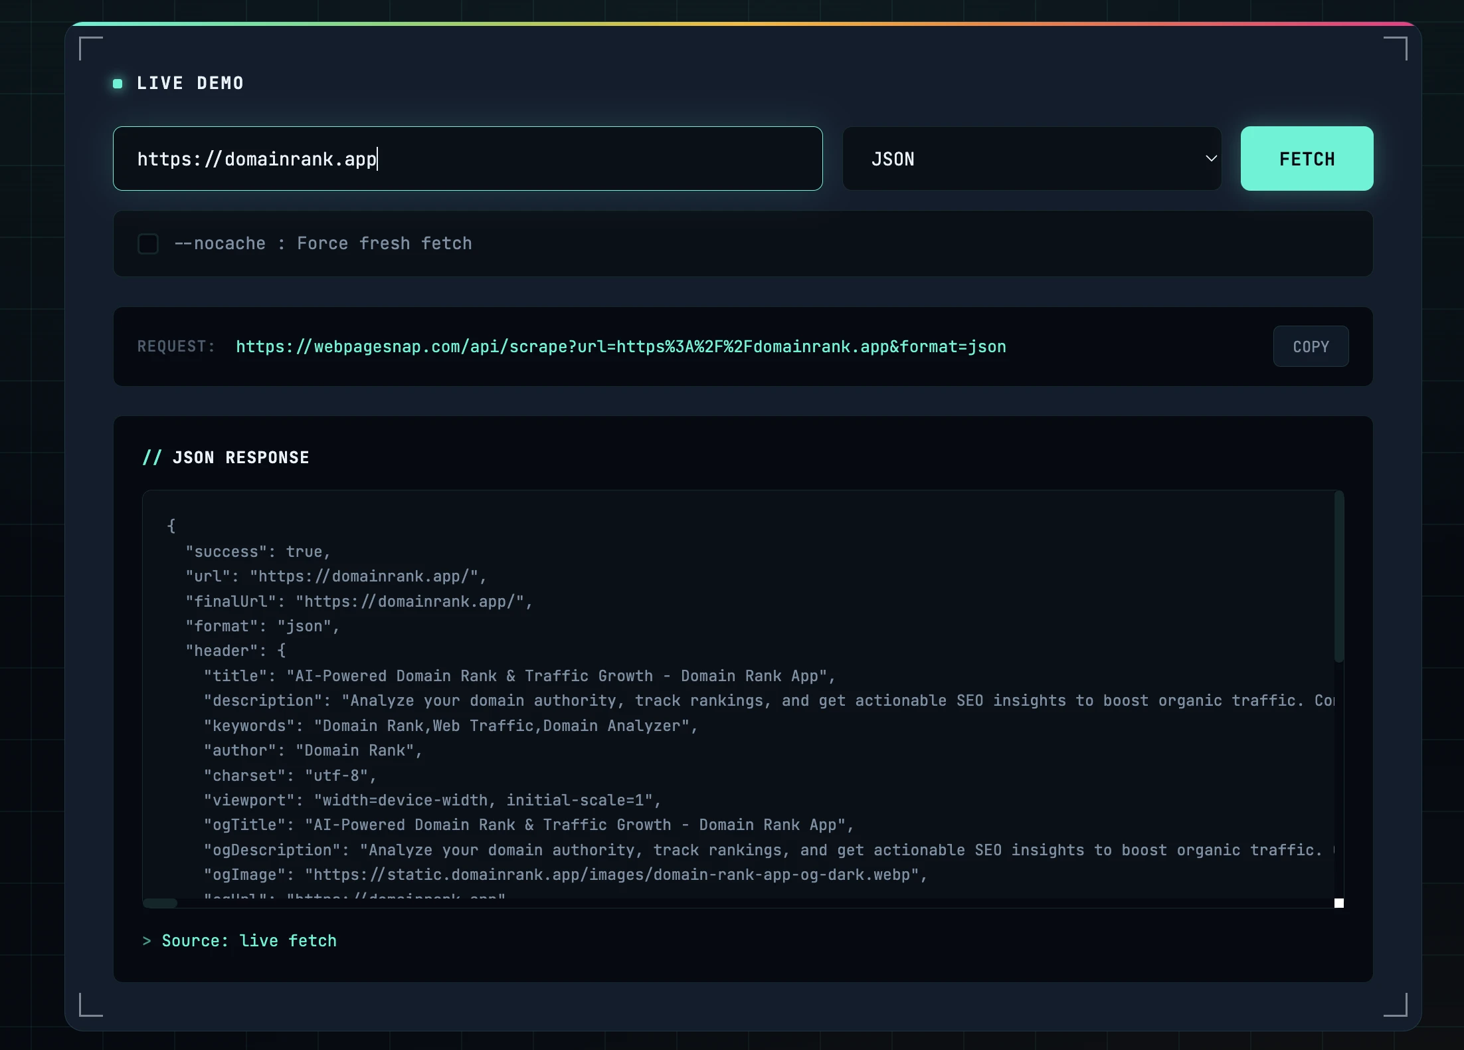Screen dimensions: 1464x1050
Task: Select the https://domainrank.app text in the input
Action: tap(257, 158)
